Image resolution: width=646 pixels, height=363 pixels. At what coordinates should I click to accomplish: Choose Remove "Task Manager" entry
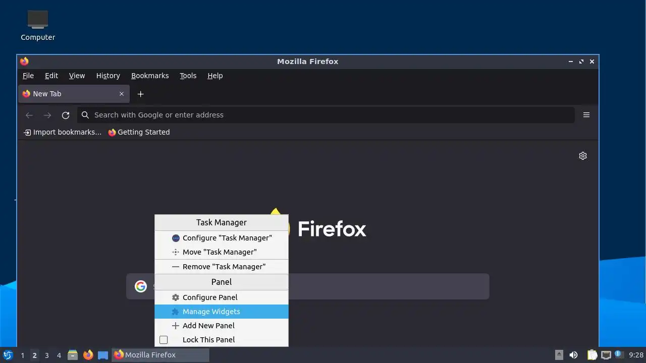coord(222,267)
